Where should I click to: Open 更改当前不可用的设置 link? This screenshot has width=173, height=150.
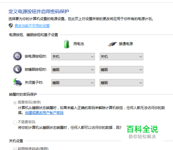[32, 26]
